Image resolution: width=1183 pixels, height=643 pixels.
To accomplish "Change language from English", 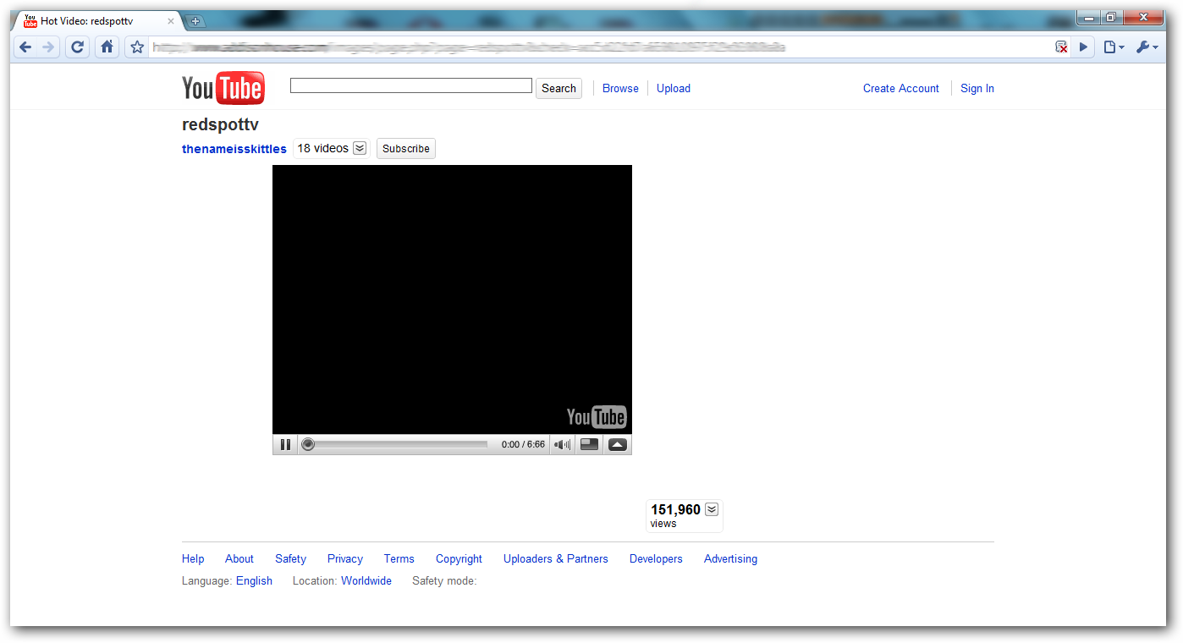I will [x=254, y=580].
